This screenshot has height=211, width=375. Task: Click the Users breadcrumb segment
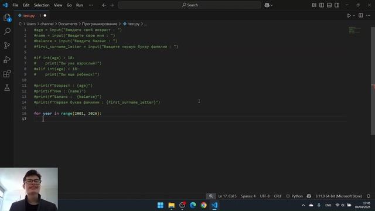(x=31, y=24)
